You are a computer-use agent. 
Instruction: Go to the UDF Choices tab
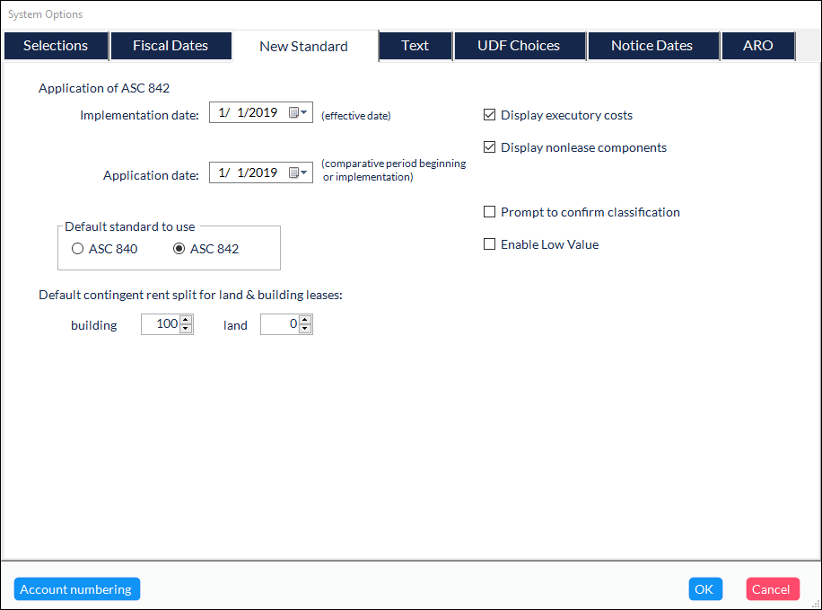click(519, 46)
